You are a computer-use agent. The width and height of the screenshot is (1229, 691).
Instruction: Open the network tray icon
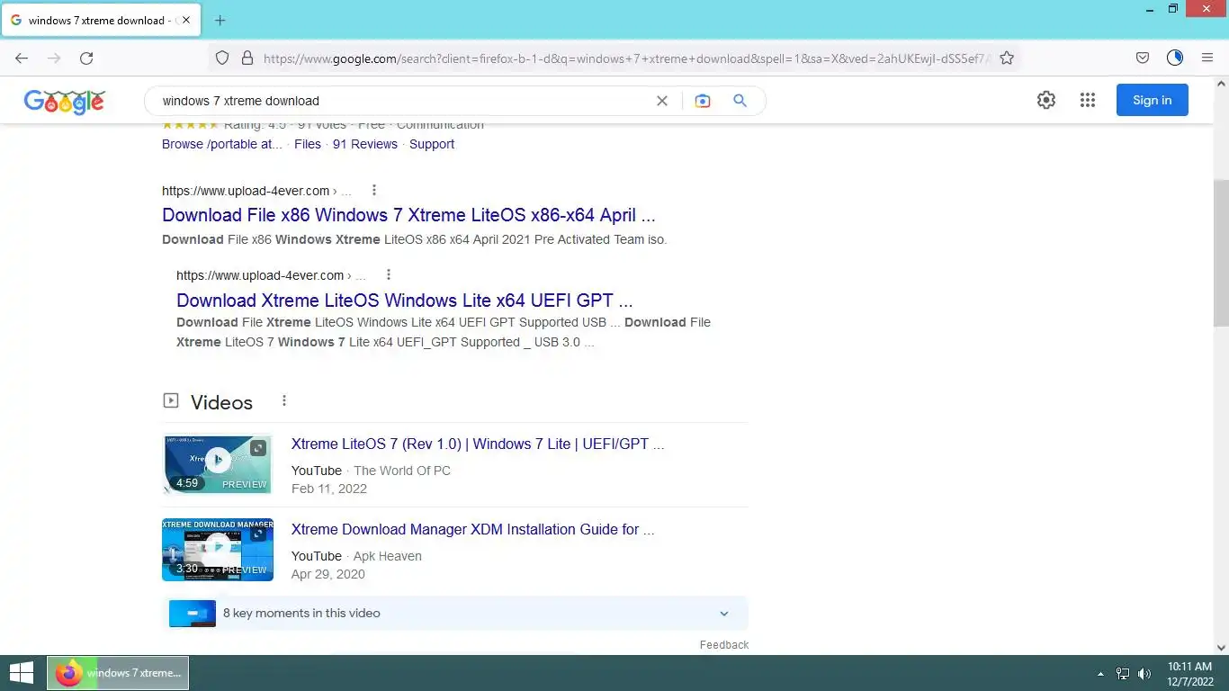(x=1123, y=673)
